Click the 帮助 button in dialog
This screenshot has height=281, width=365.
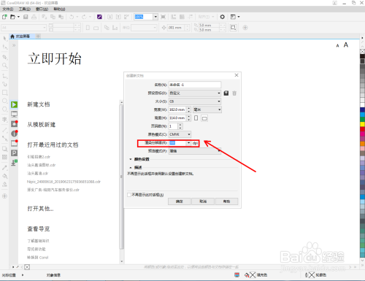(226, 201)
